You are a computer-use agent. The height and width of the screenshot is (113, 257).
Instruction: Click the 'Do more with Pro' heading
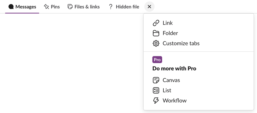point(174,68)
